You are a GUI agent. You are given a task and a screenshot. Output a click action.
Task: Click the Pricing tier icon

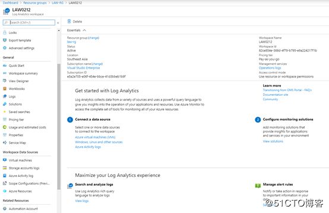(5, 120)
